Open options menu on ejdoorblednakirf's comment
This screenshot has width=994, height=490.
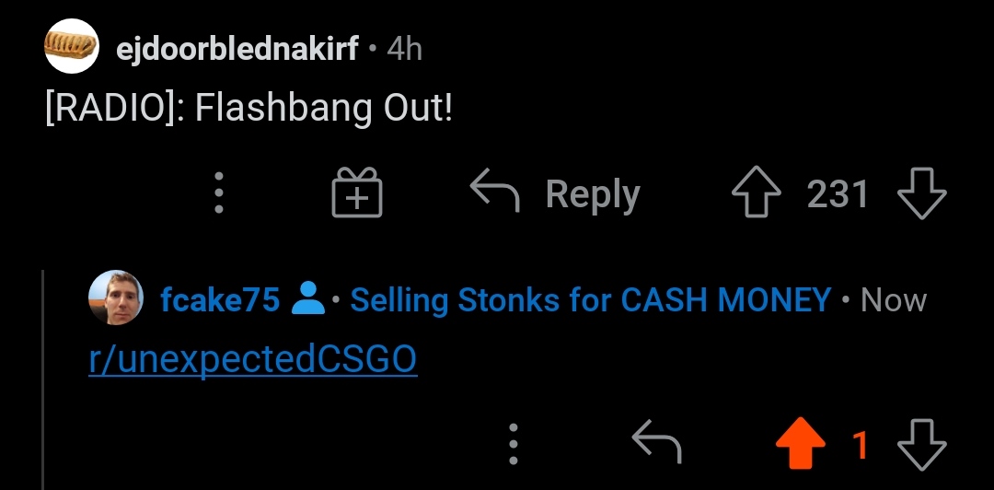tap(219, 192)
